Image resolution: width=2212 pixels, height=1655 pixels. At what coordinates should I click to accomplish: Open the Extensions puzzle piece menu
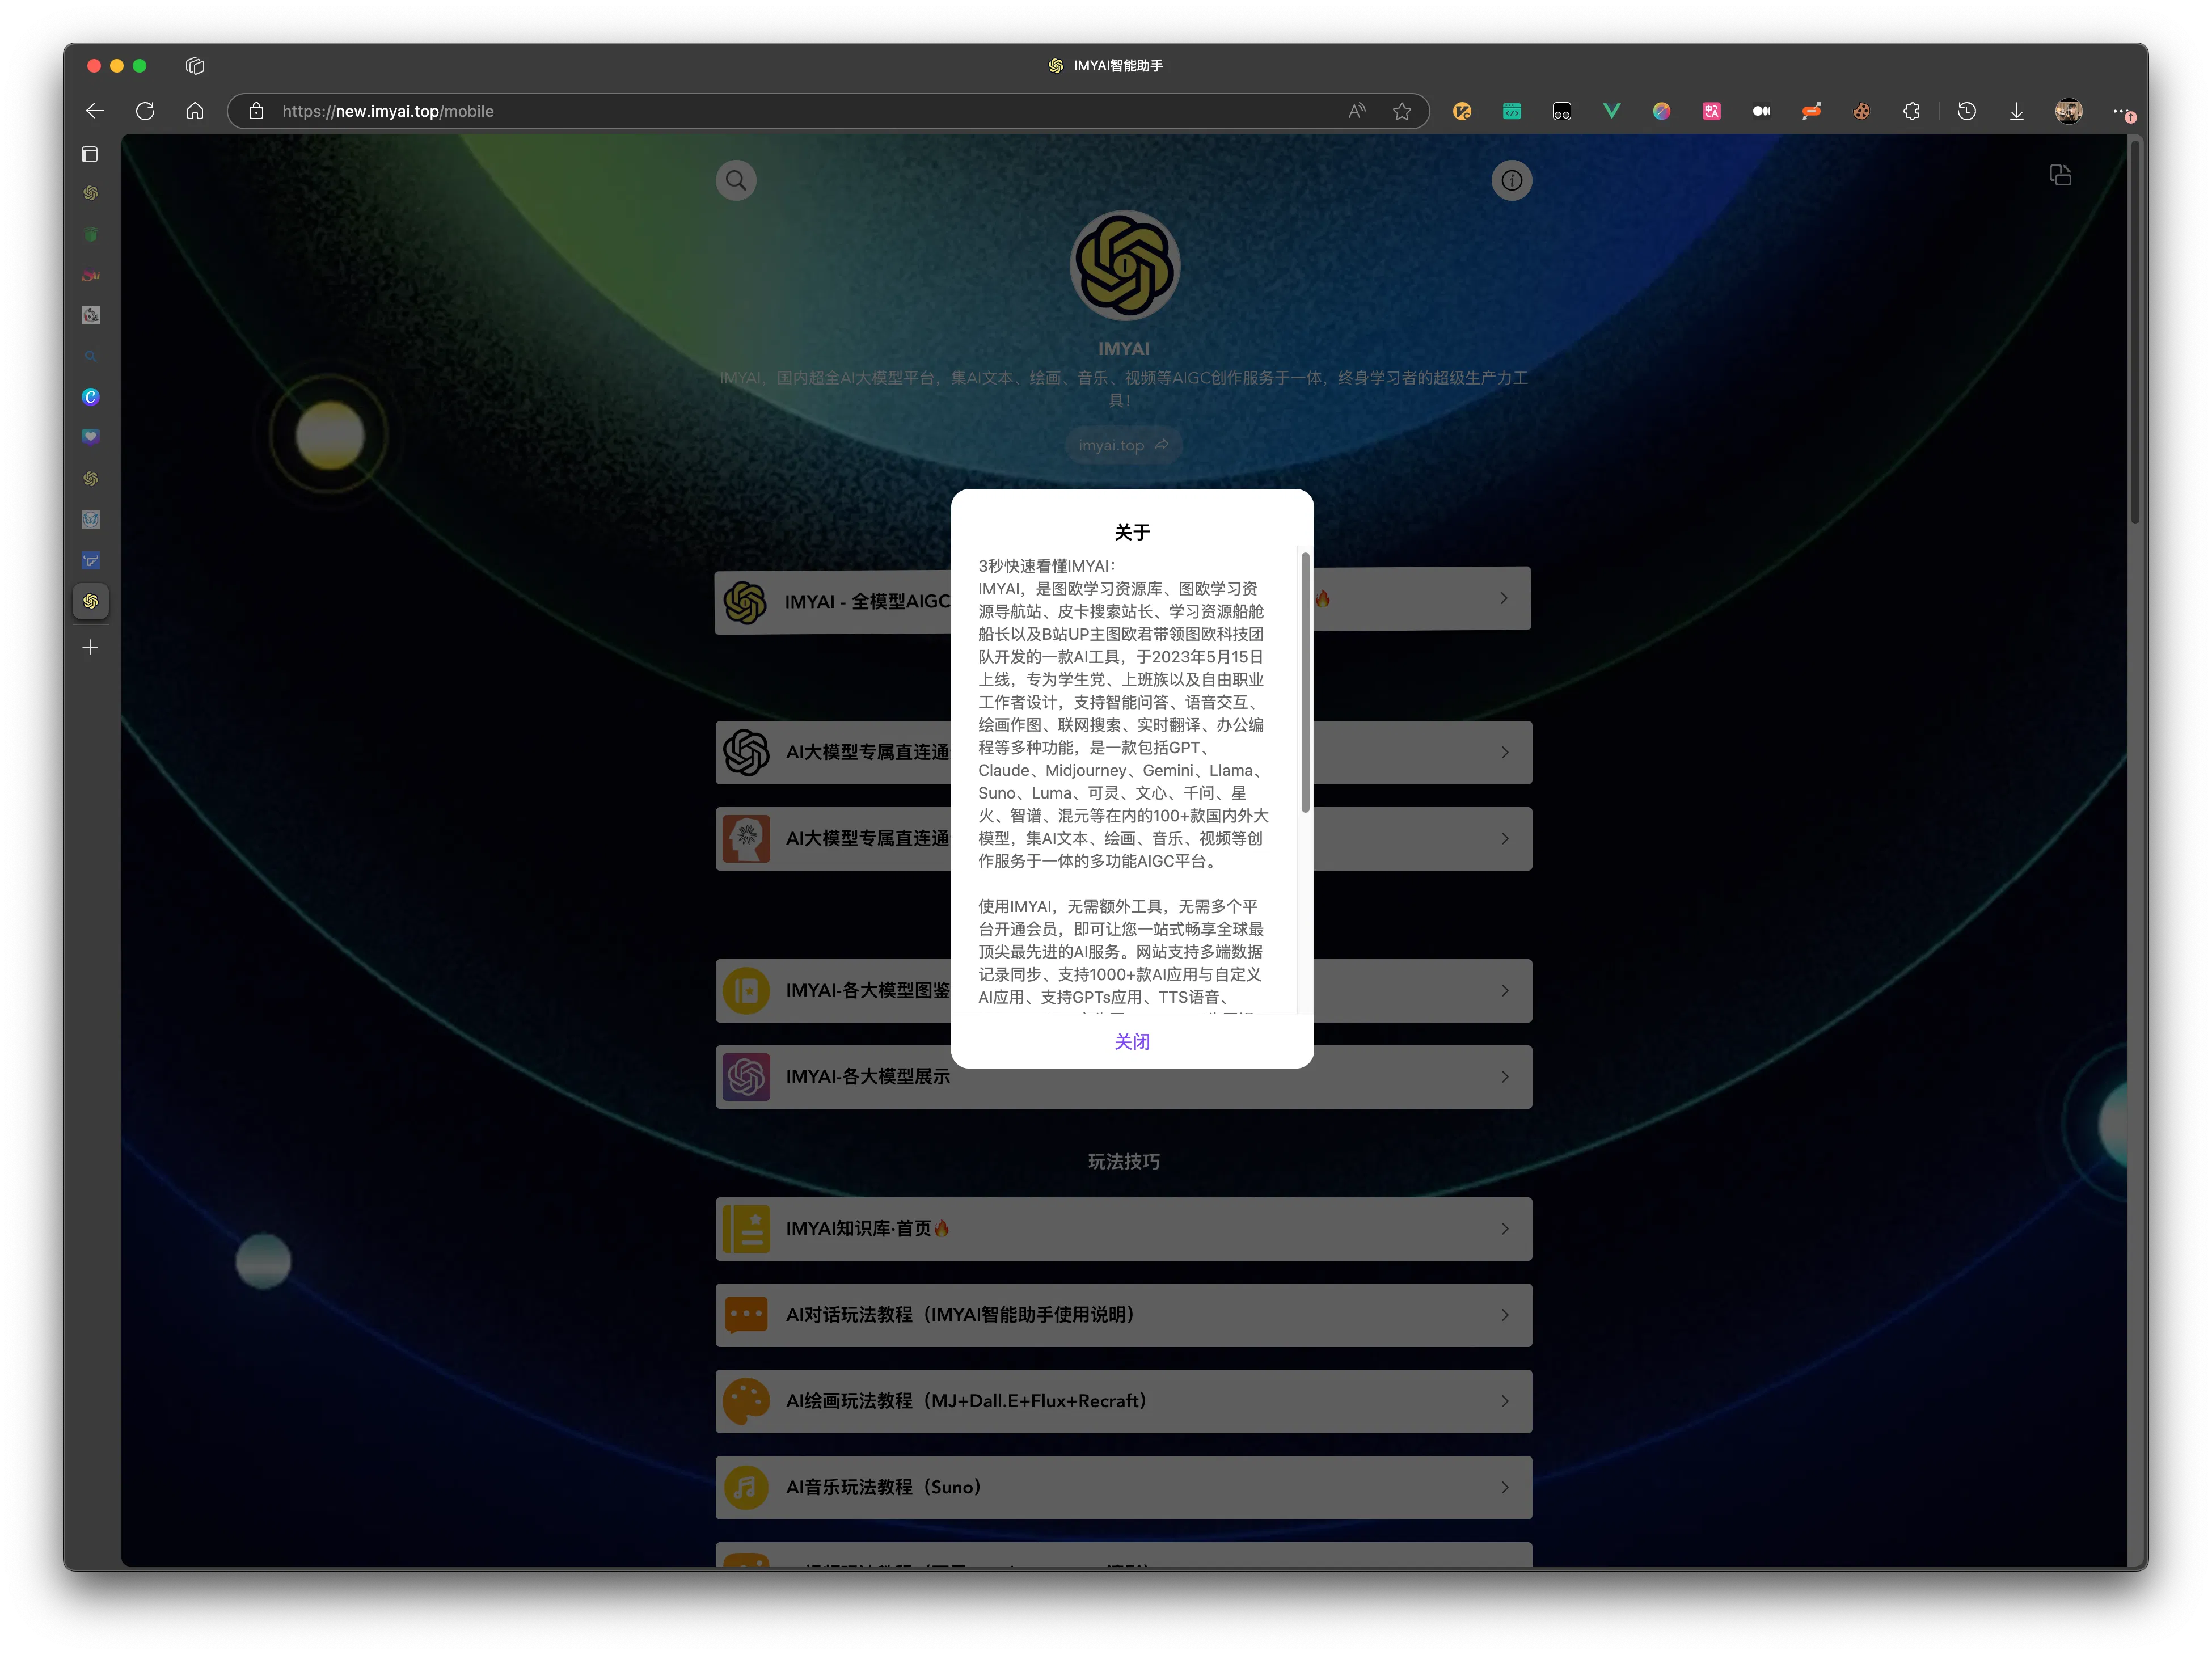tap(1911, 111)
